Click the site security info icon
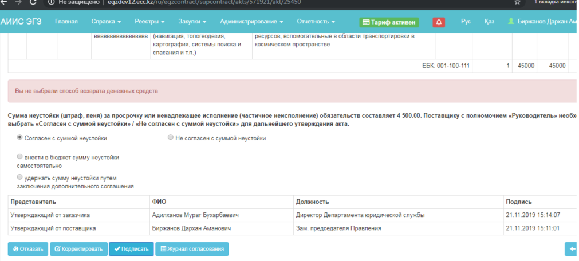The height and width of the screenshot is (261, 579). [x=51, y=3]
